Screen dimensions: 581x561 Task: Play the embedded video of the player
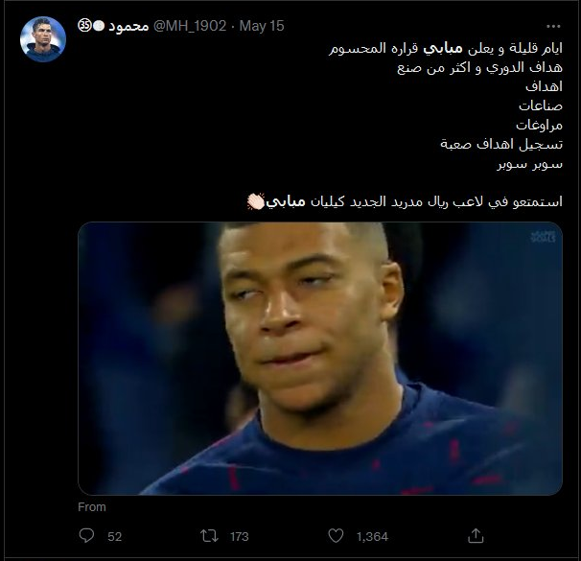click(320, 359)
